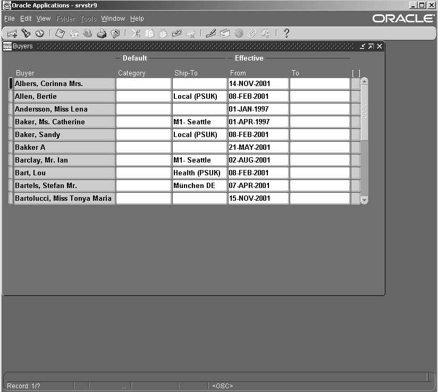Open the Window menu

[113, 19]
